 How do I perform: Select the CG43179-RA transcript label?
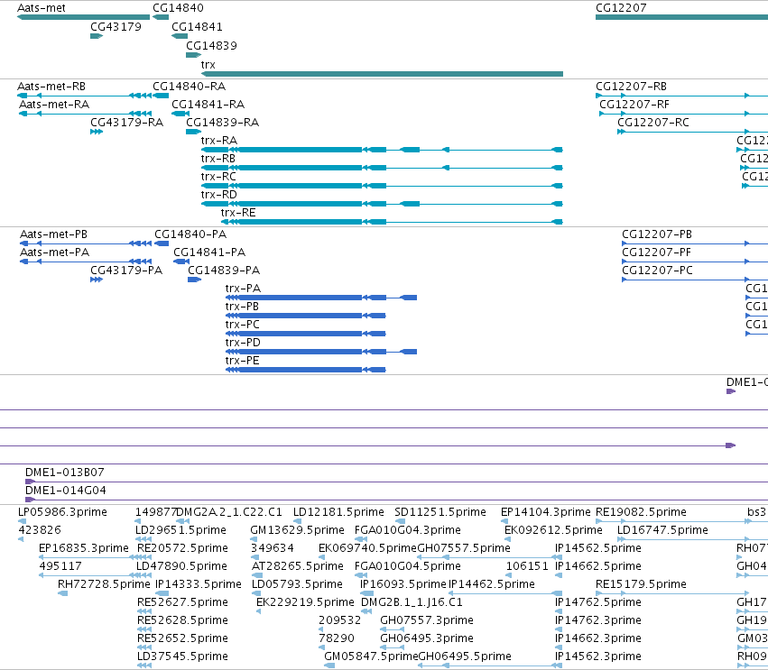tap(127, 123)
